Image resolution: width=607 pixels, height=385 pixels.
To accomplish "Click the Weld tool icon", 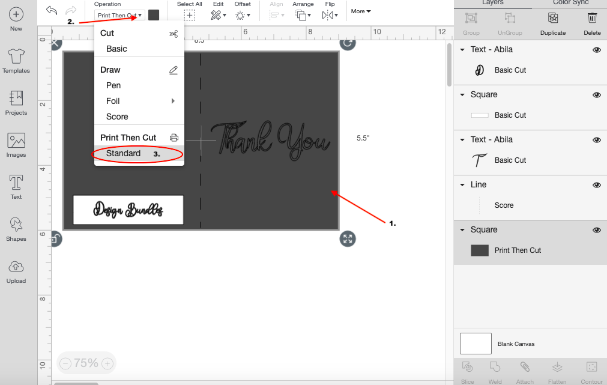I will pyautogui.click(x=495, y=366).
